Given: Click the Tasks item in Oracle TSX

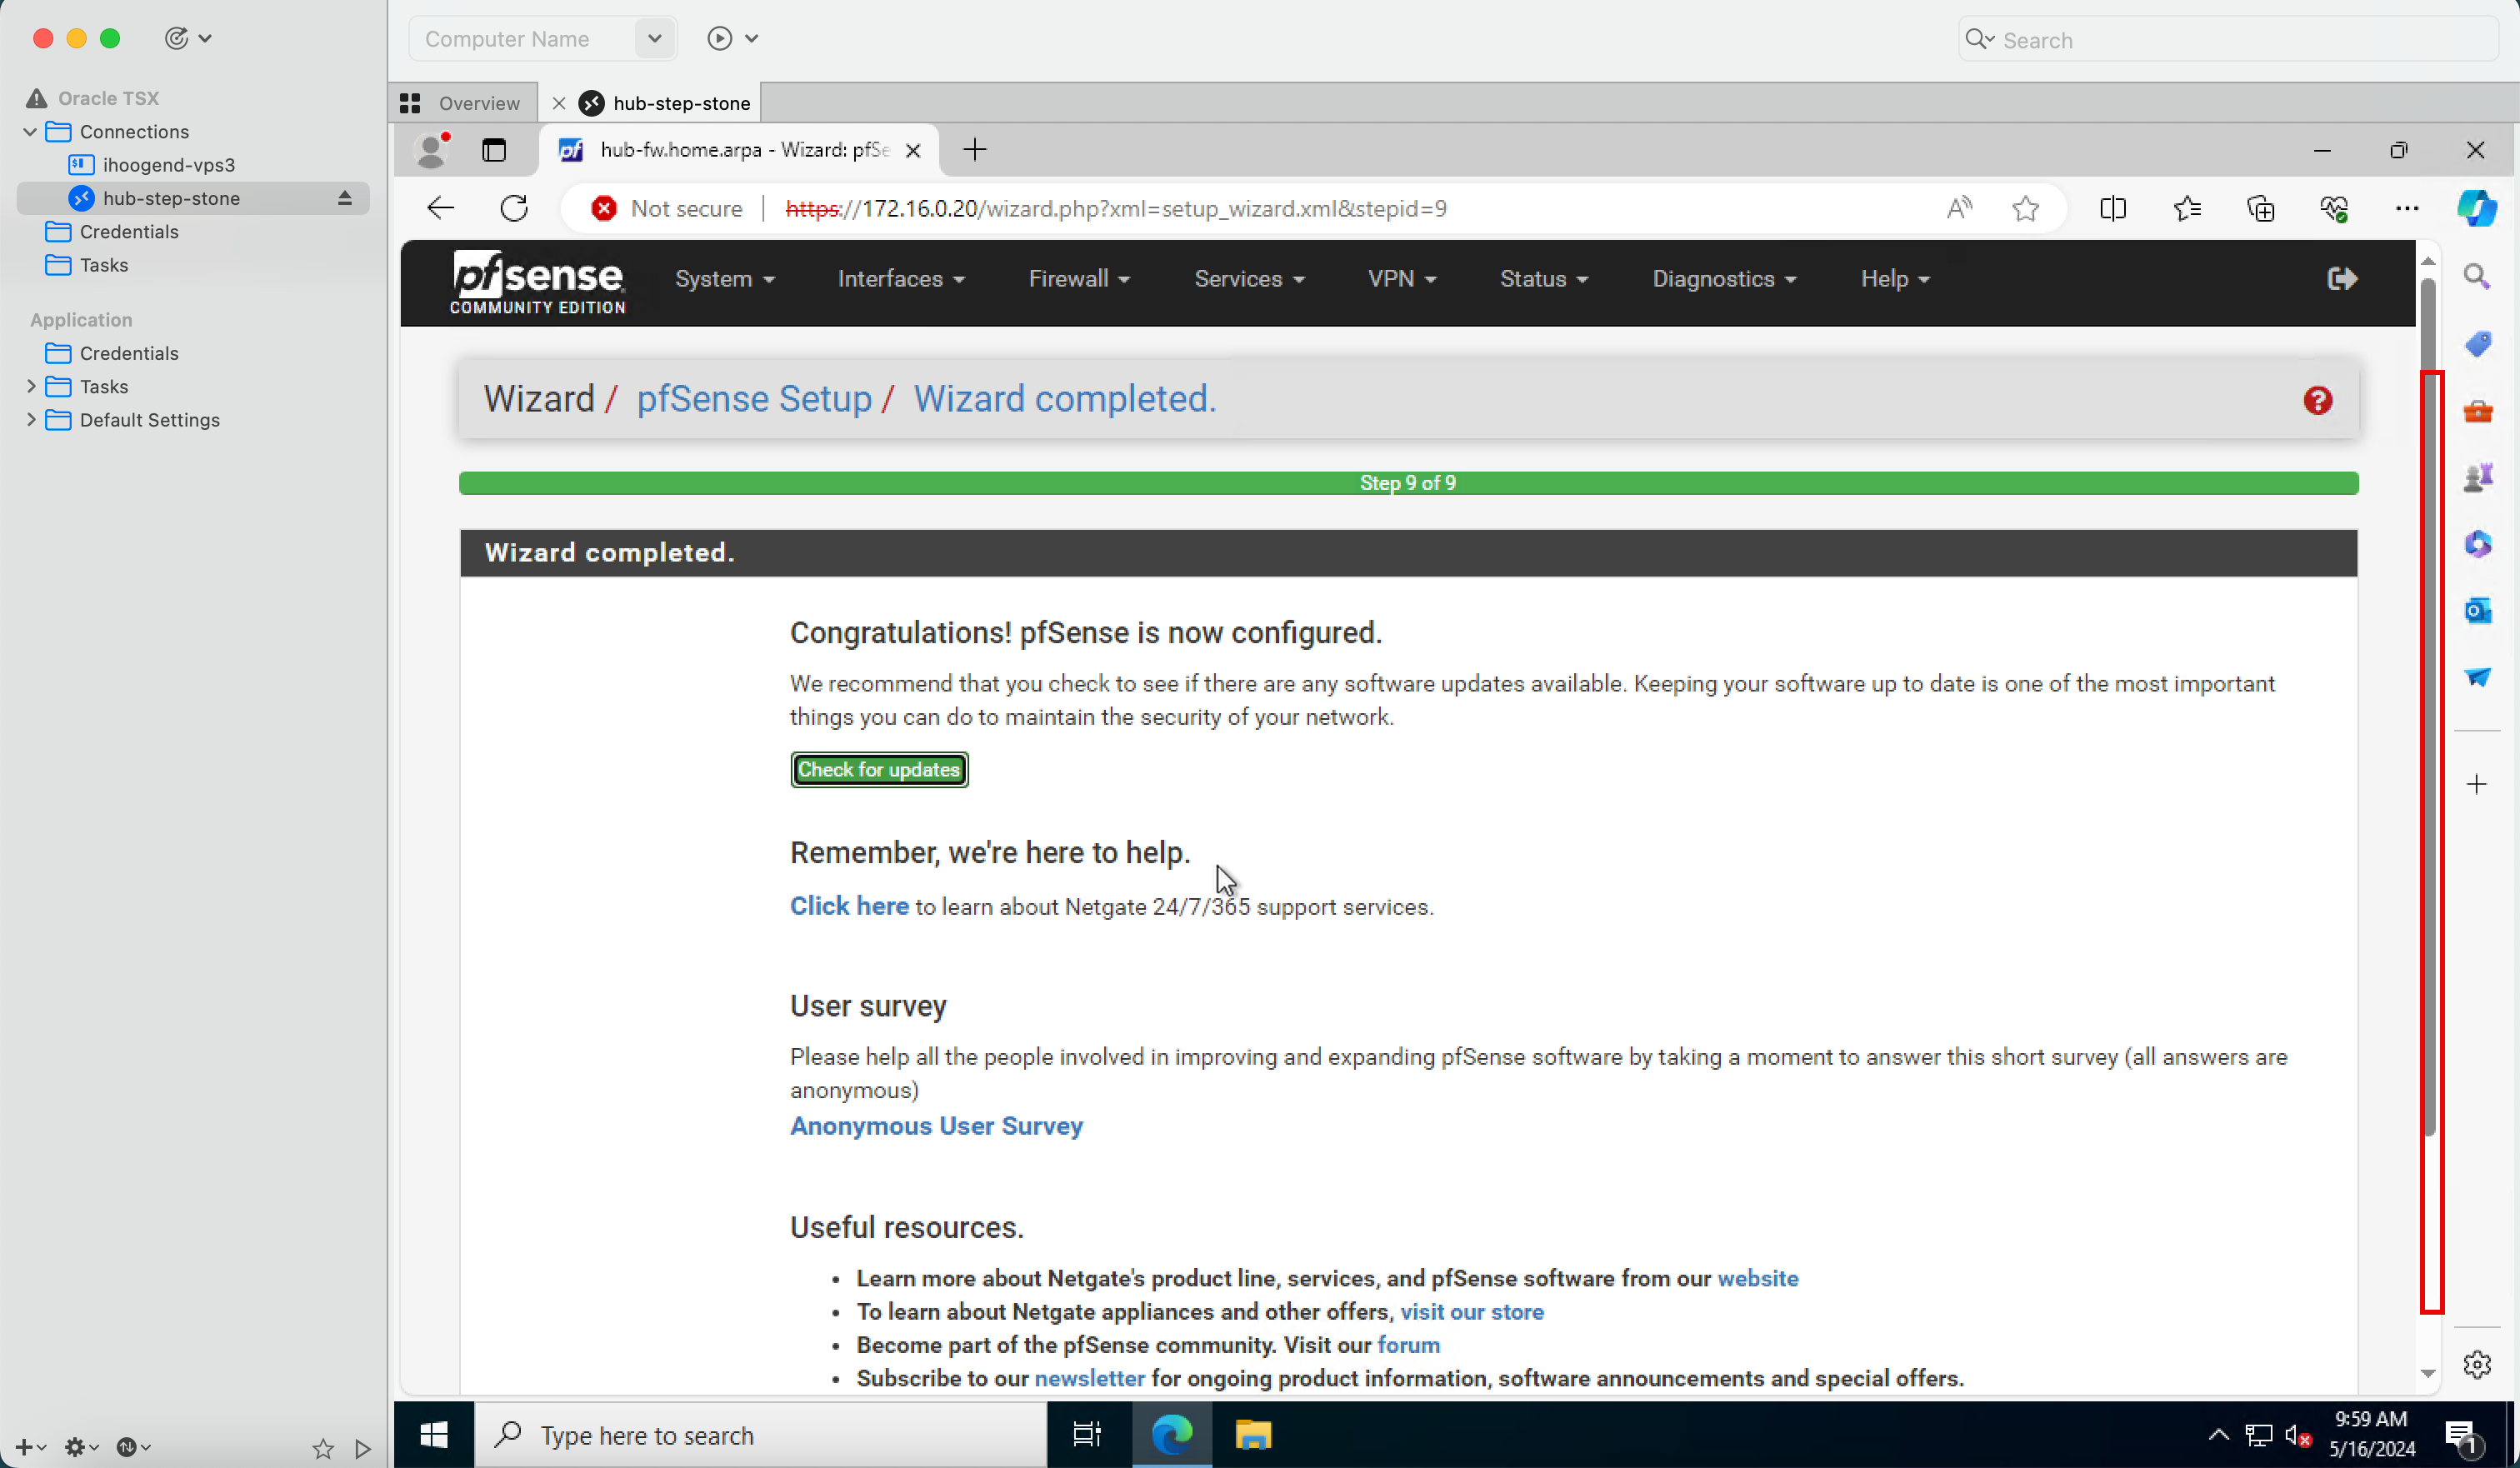Looking at the screenshot, I should 103,264.
